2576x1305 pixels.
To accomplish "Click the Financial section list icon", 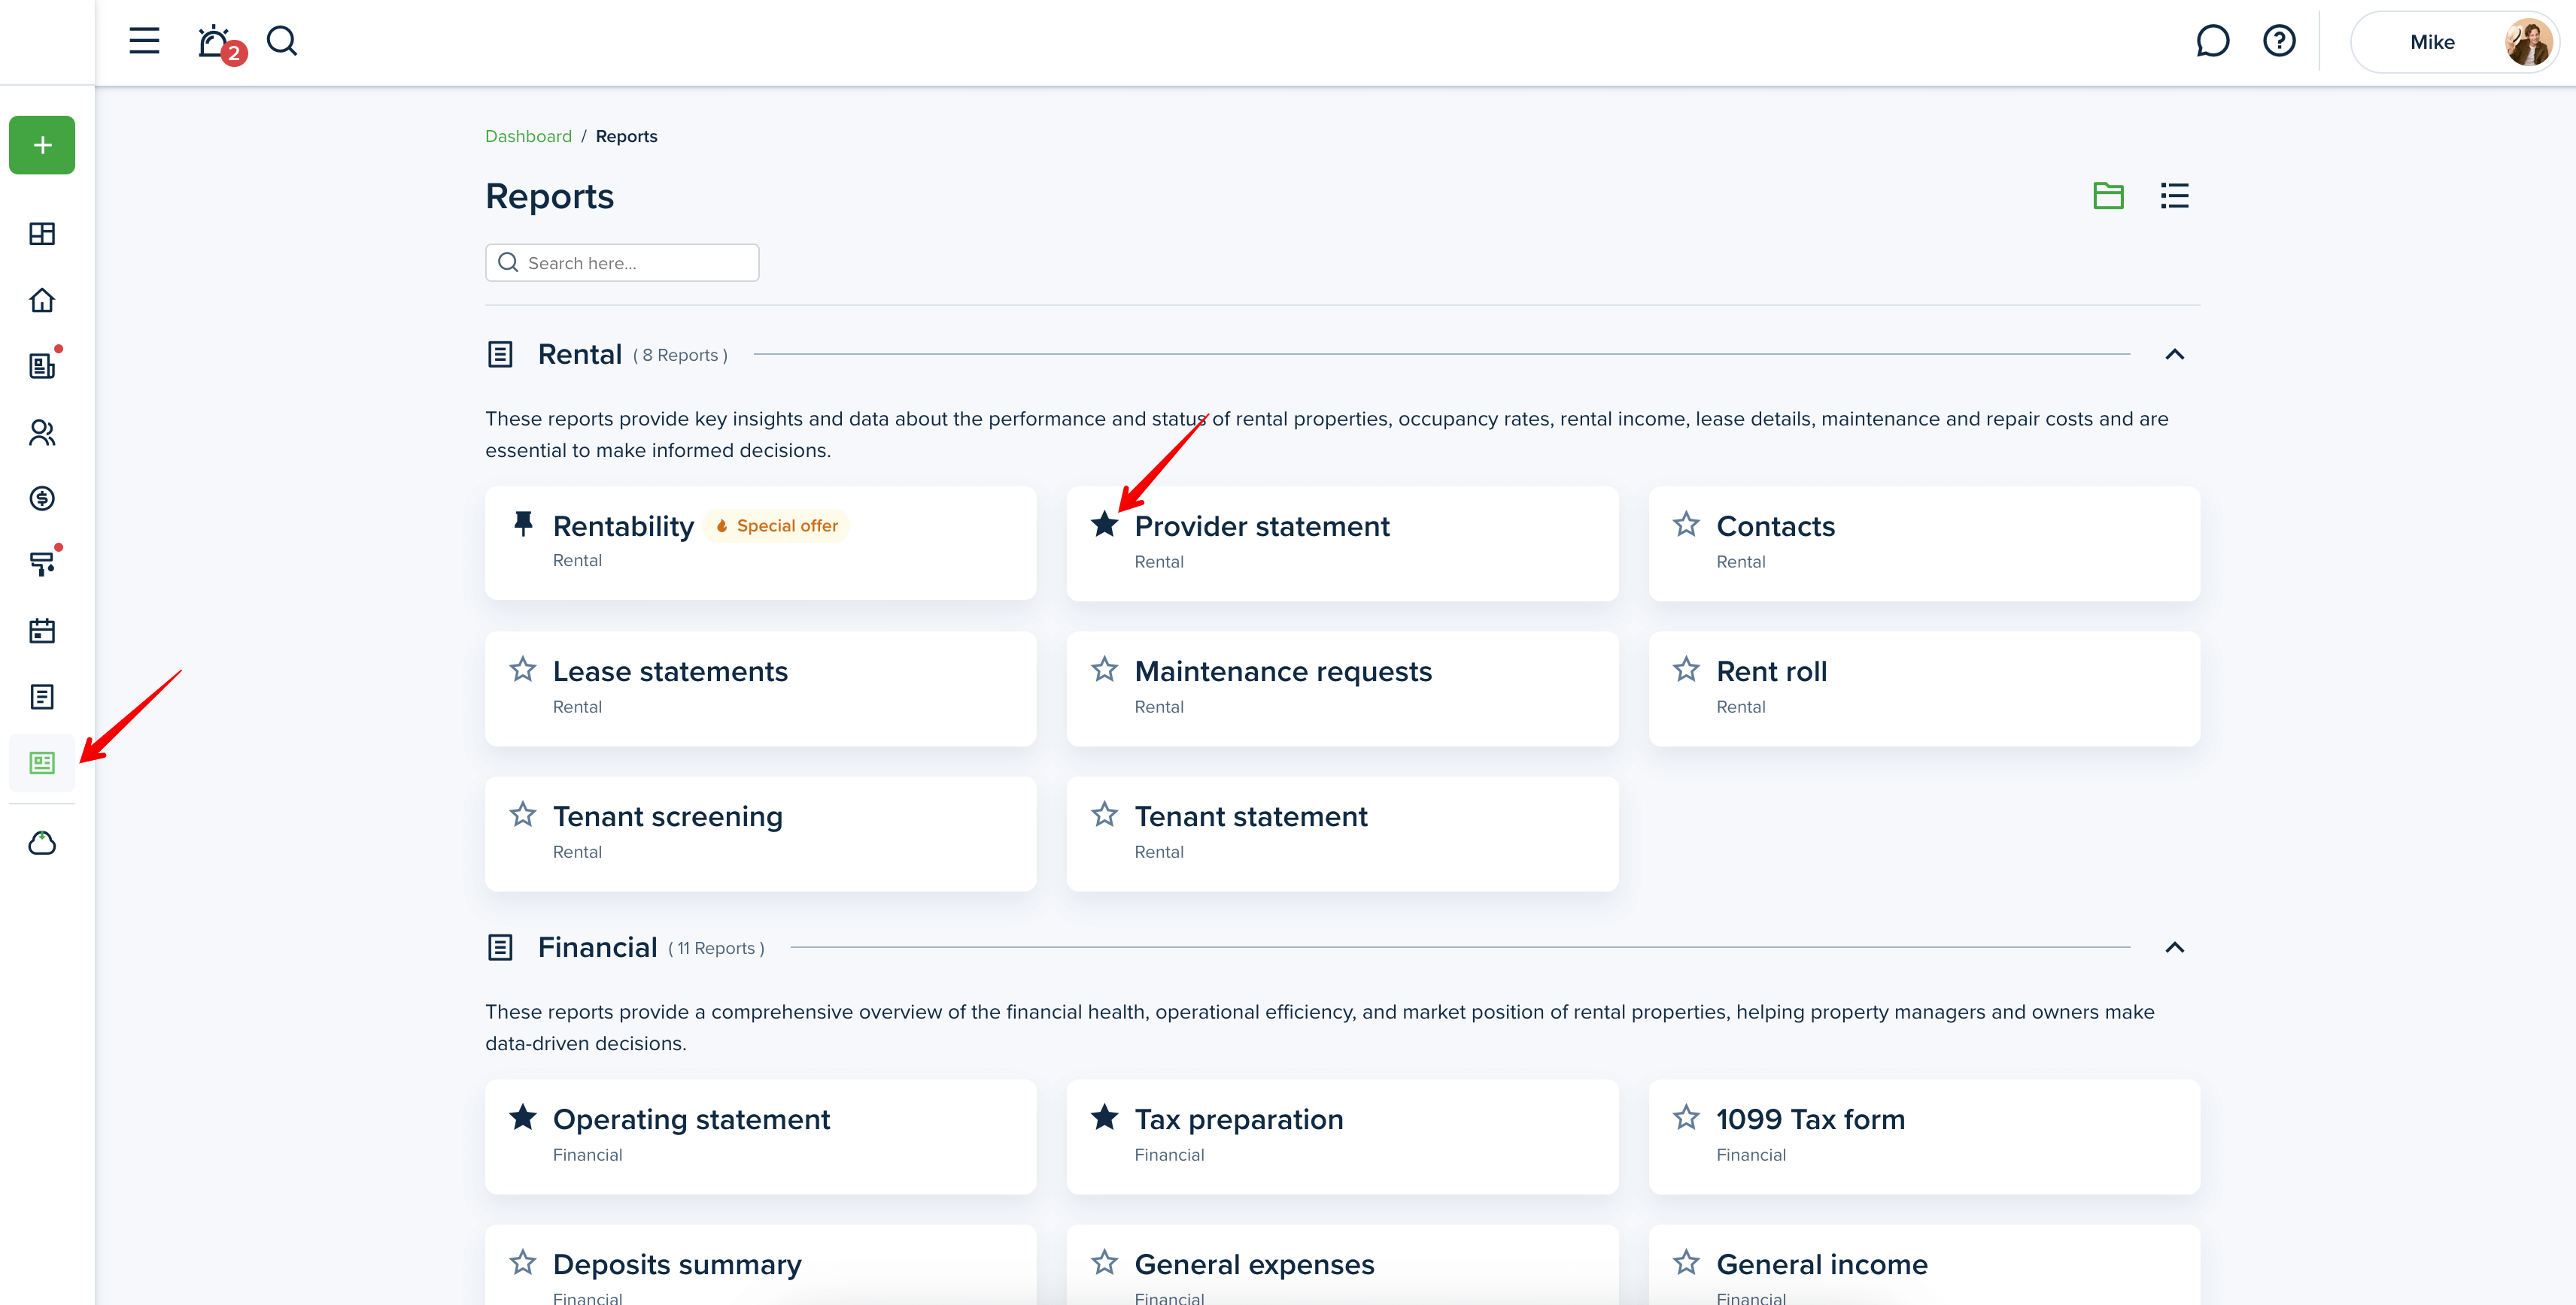I will coord(500,947).
